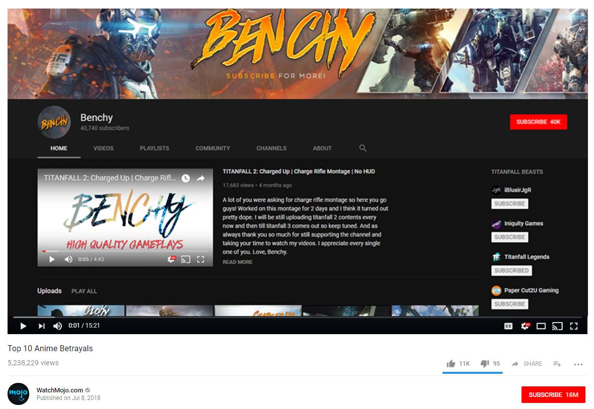Search the Benchy channel magnifier icon
594x409 pixels.
(362, 148)
